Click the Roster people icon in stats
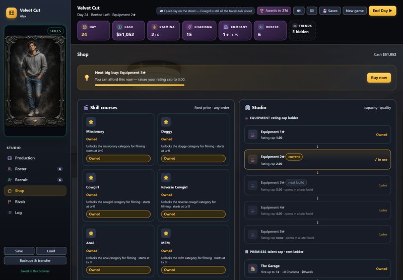This screenshot has width=403, height=280. 261,27
